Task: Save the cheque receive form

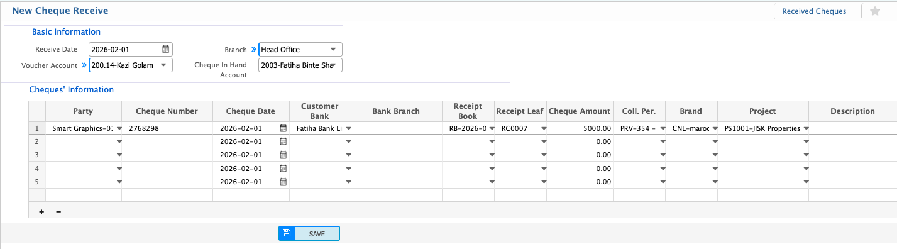Action: click(x=309, y=233)
